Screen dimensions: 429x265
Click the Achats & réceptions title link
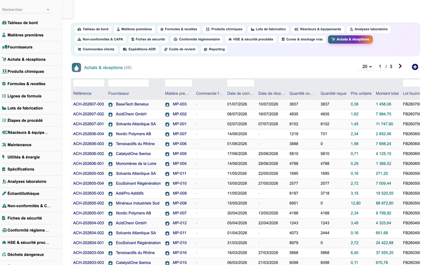pyautogui.click(x=103, y=67)
